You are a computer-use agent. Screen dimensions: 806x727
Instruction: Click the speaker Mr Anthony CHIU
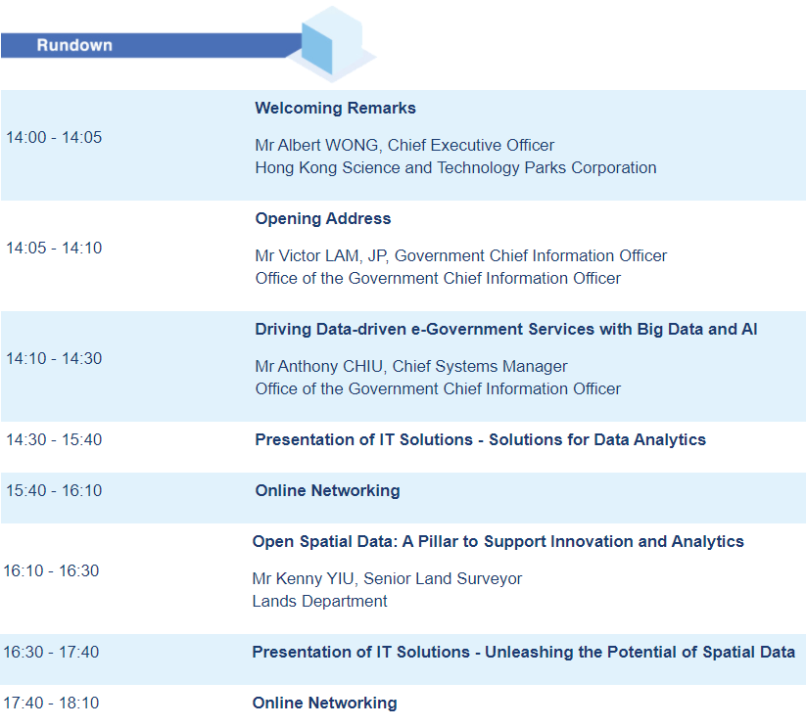point(318,366)
